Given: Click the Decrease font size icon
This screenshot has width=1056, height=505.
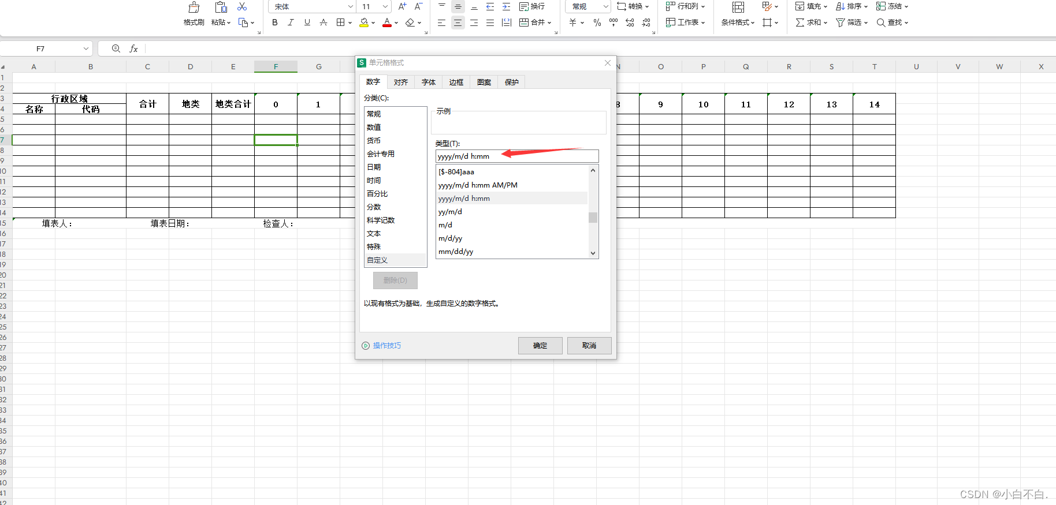Looking at the screenshot, I should tap(419, 6).
